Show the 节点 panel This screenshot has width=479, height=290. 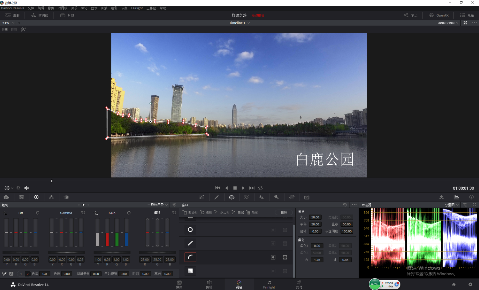(411, 15)
